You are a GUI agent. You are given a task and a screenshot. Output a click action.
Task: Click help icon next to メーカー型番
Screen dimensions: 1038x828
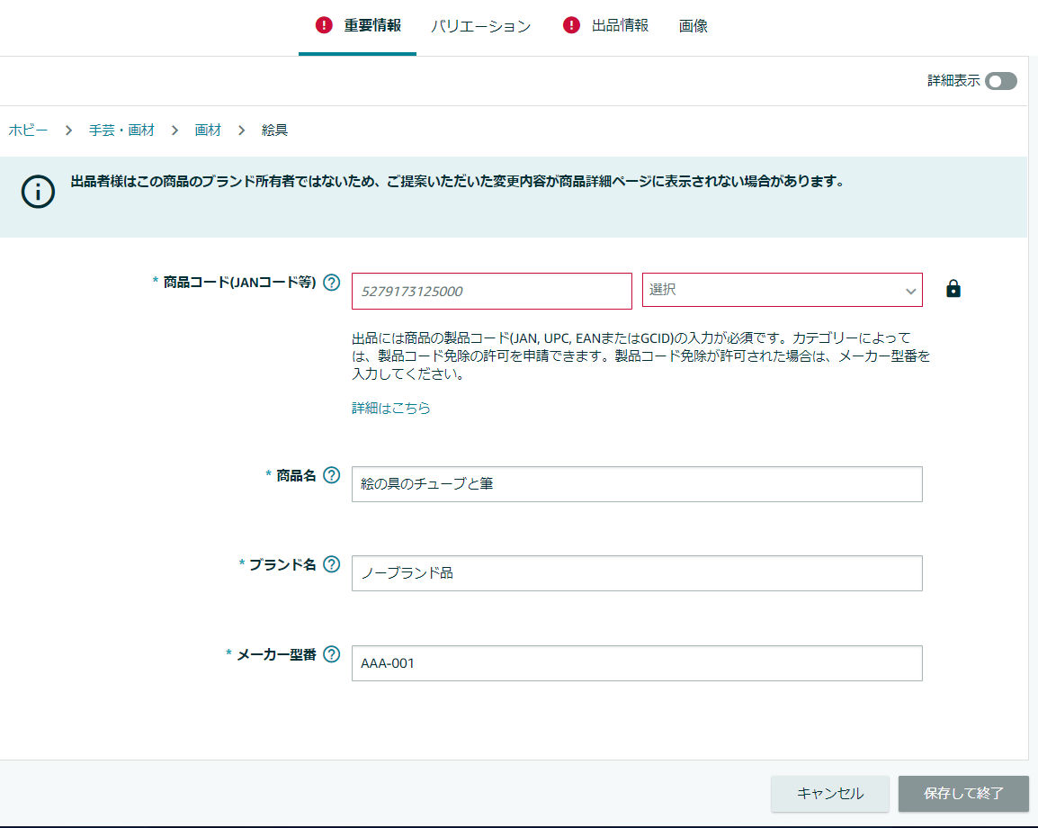coord(332,654)
